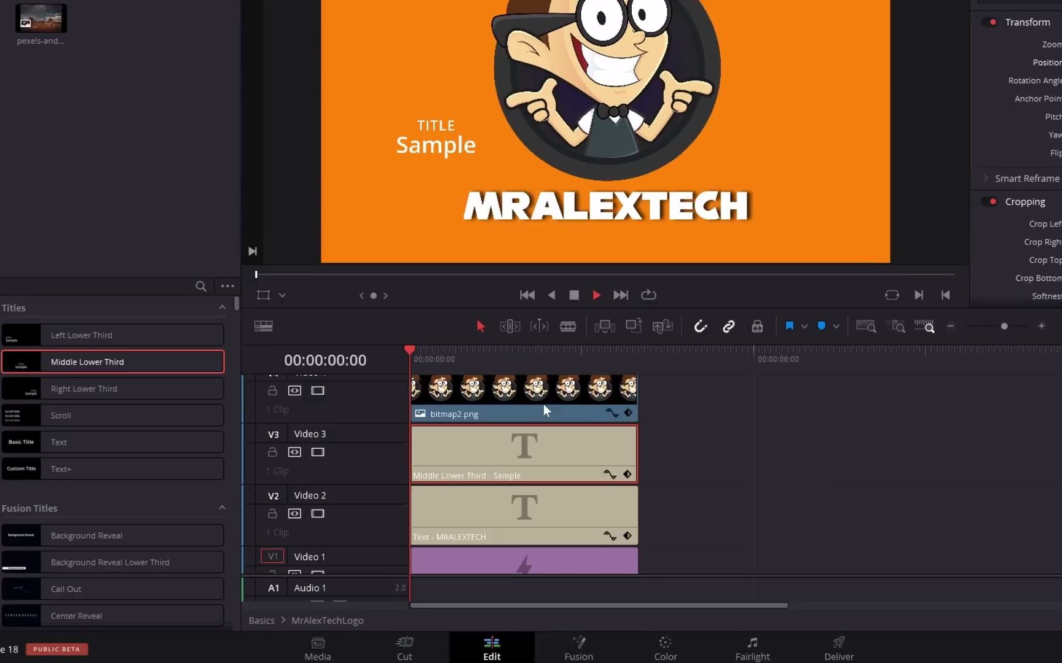Start playback with red play button
Viewport: 1062px width, 663px height.
[x=596, y=295]
